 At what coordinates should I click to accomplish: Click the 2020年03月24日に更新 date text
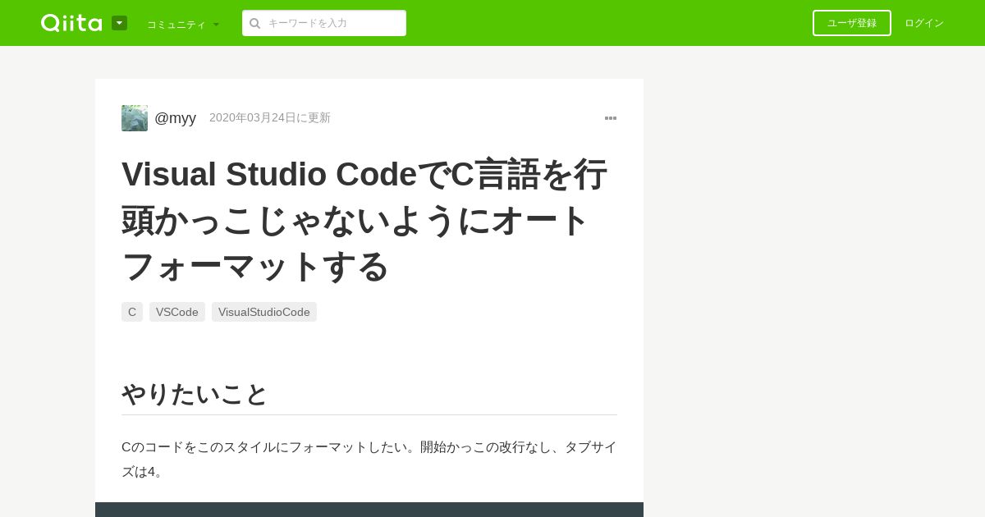point(270,117)
